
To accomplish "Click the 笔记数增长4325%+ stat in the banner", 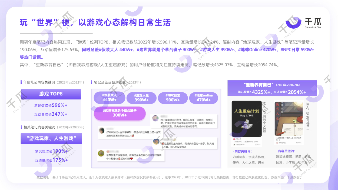I will 254,92.
